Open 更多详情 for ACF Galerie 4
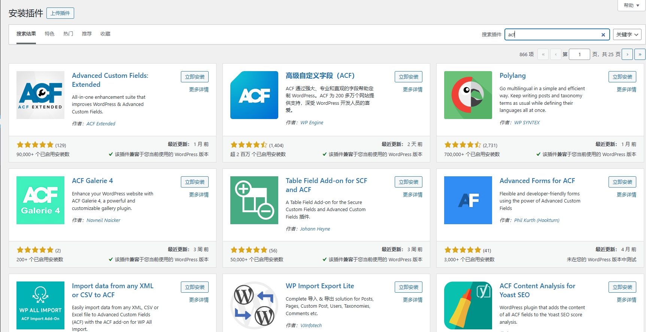The width and height of the screenshot is (646, 332). [199, 195]
